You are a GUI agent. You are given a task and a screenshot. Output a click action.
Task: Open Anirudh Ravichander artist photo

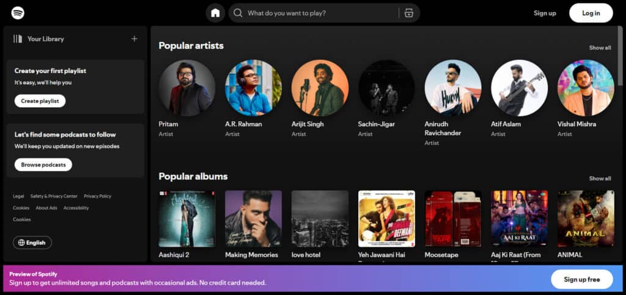[x=453, y=88]
